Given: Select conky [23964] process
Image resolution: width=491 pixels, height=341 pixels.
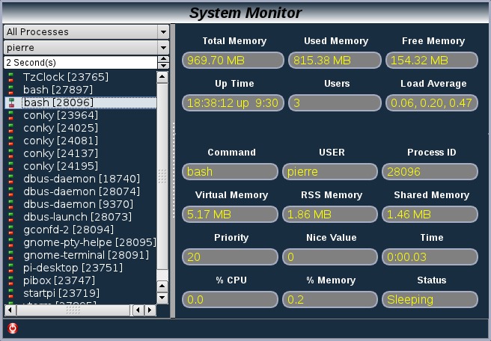Looking at the screenshot, I should coord(60,115).
